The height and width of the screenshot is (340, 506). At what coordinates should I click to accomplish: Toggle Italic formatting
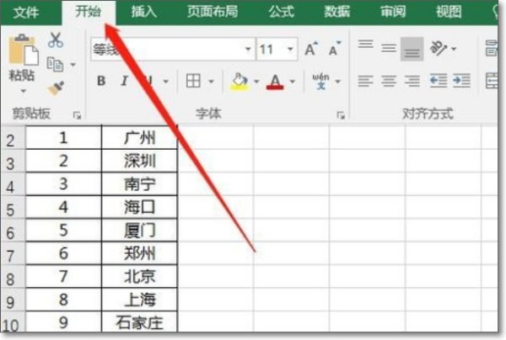pos(125,81)
